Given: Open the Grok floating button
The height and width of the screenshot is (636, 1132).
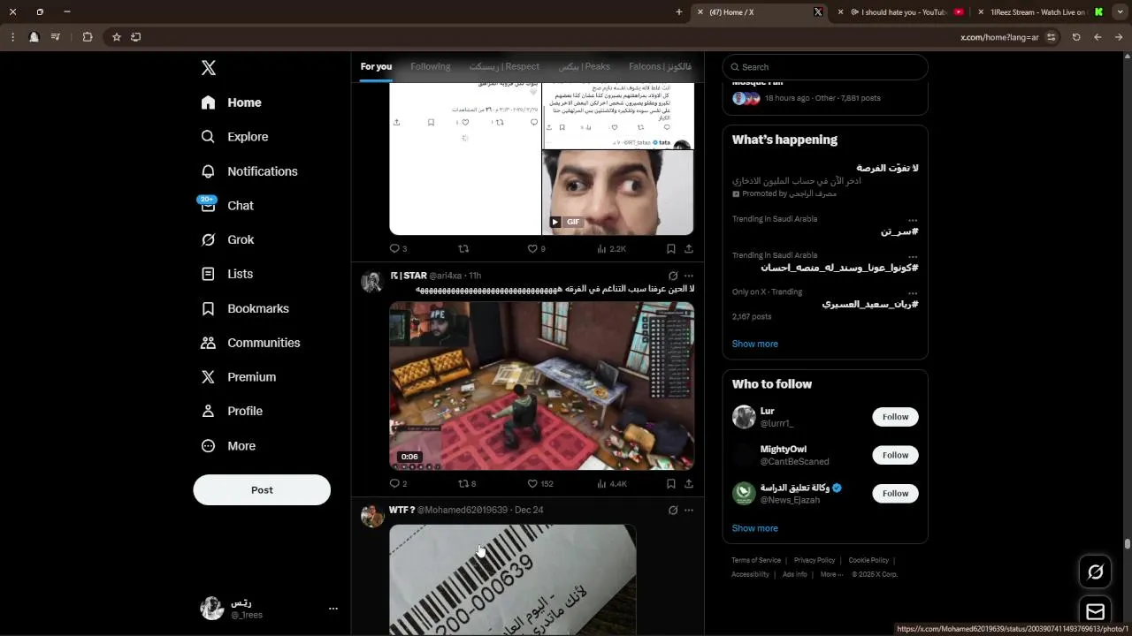Looking at the screenshot, I should (1095, 572).
